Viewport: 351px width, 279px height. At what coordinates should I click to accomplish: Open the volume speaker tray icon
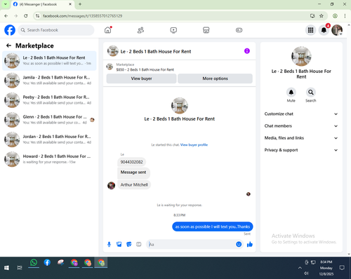pyautogui.click(x=307, y=273)
